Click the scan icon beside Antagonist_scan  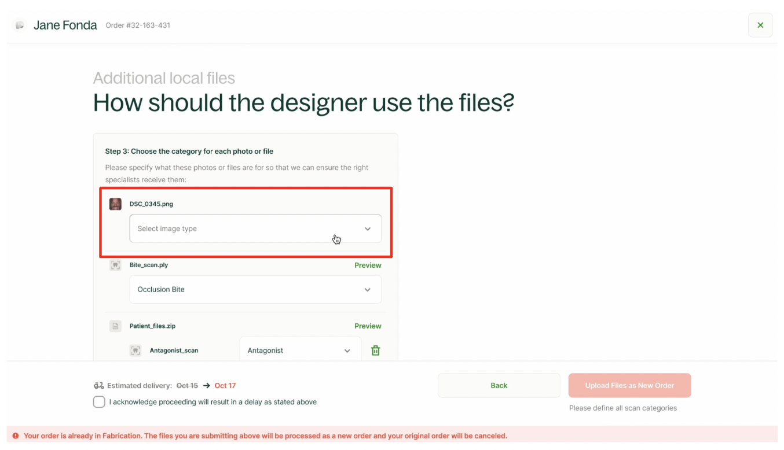(x=135, y=351)
